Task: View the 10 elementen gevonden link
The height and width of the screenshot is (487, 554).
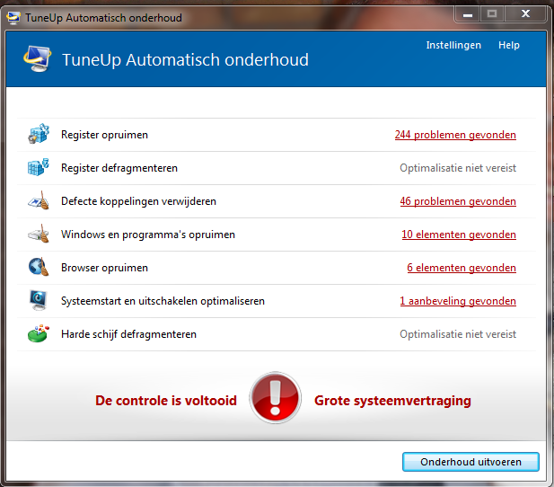Action: coord(459,235)
